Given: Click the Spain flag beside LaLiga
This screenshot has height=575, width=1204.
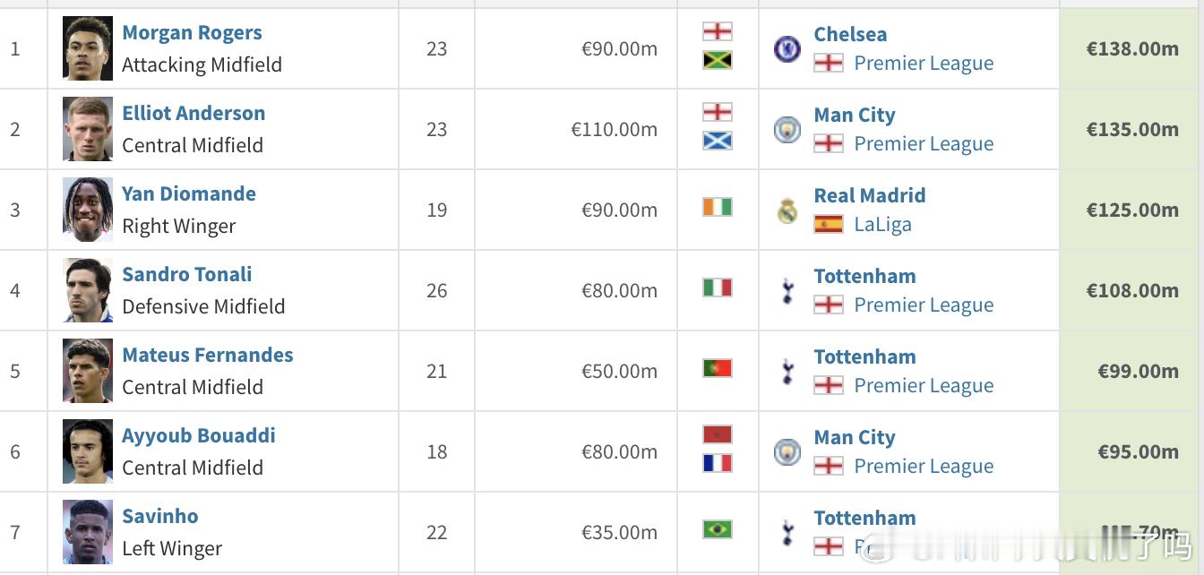Looking at the screenshot, I should 829,224.
